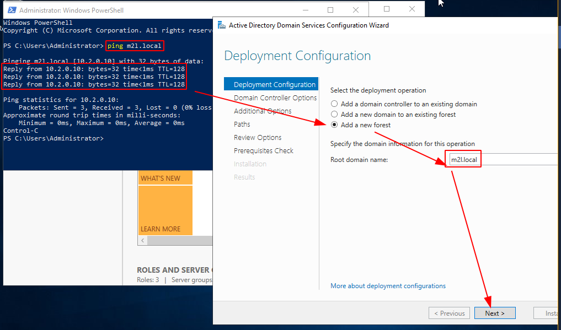The image size is (561, 330).
Task: Click the Roles: 3 text in Server Manager
Action: click(x=148, y=280)
